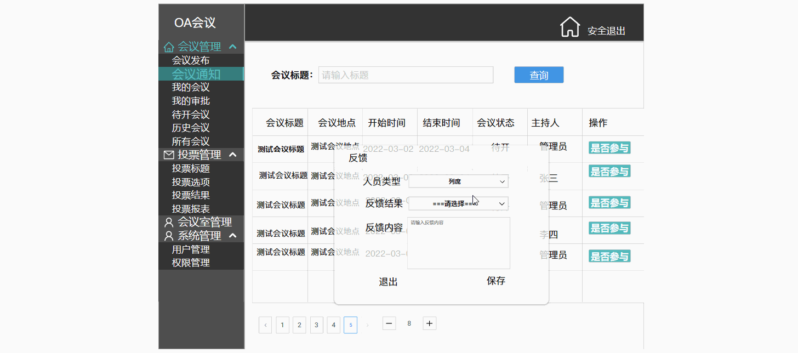Open 用户管理 in sidebar
The height and width of the screenshot is (353, 798).
coord(191,249)
